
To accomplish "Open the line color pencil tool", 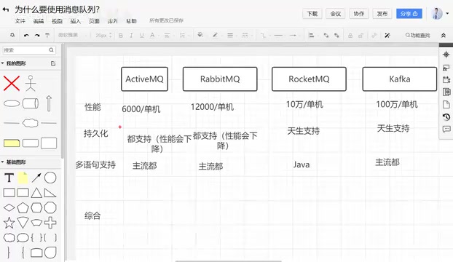I will 216,35.
